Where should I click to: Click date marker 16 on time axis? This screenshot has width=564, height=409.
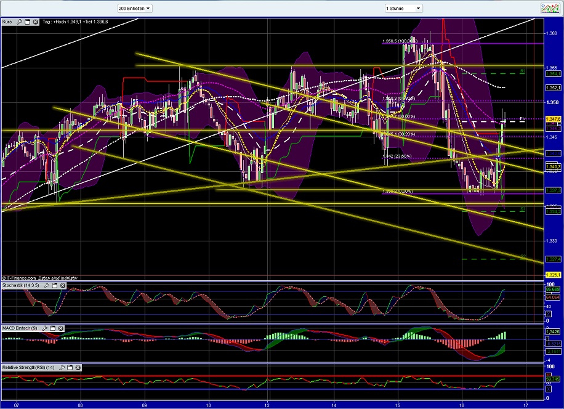[x=462, y=405]
